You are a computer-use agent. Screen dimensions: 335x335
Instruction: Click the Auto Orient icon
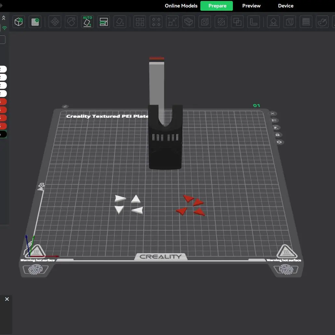tap(87, 22)
